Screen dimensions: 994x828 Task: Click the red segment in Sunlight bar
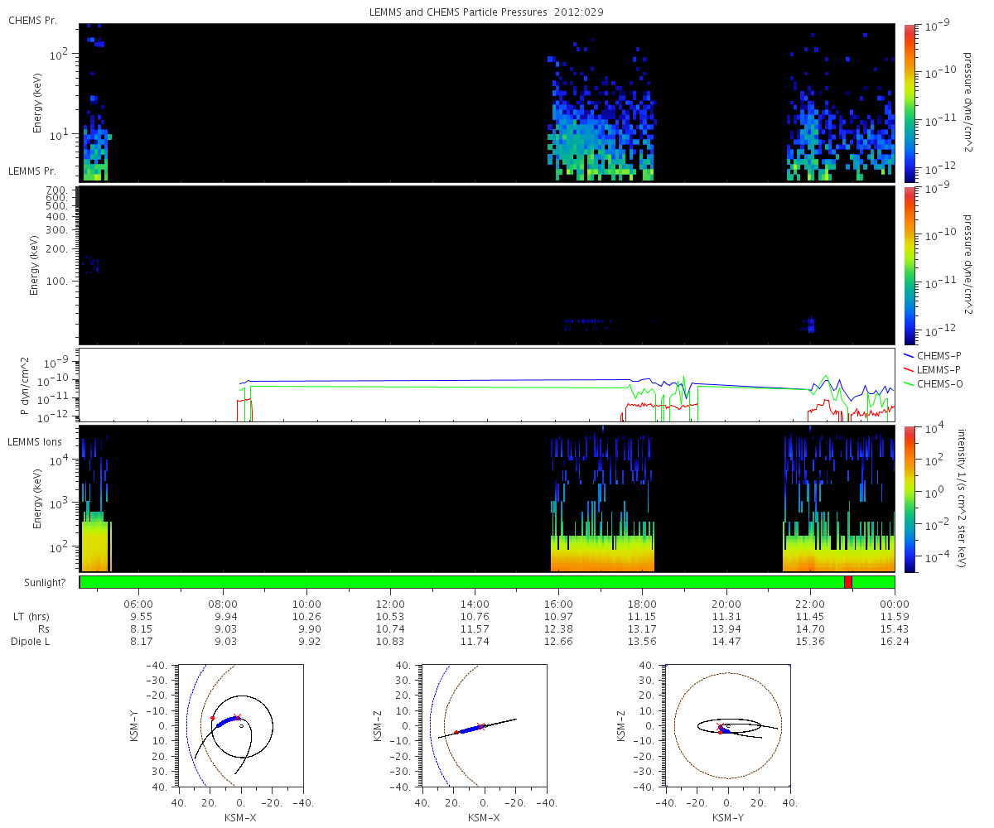pyautogui.click(x=848, y=582)
